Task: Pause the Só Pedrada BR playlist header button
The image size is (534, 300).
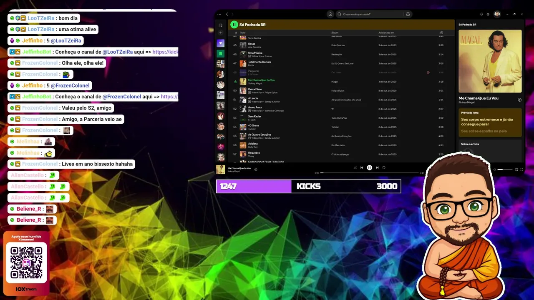Action: click(x=234, y=25)
